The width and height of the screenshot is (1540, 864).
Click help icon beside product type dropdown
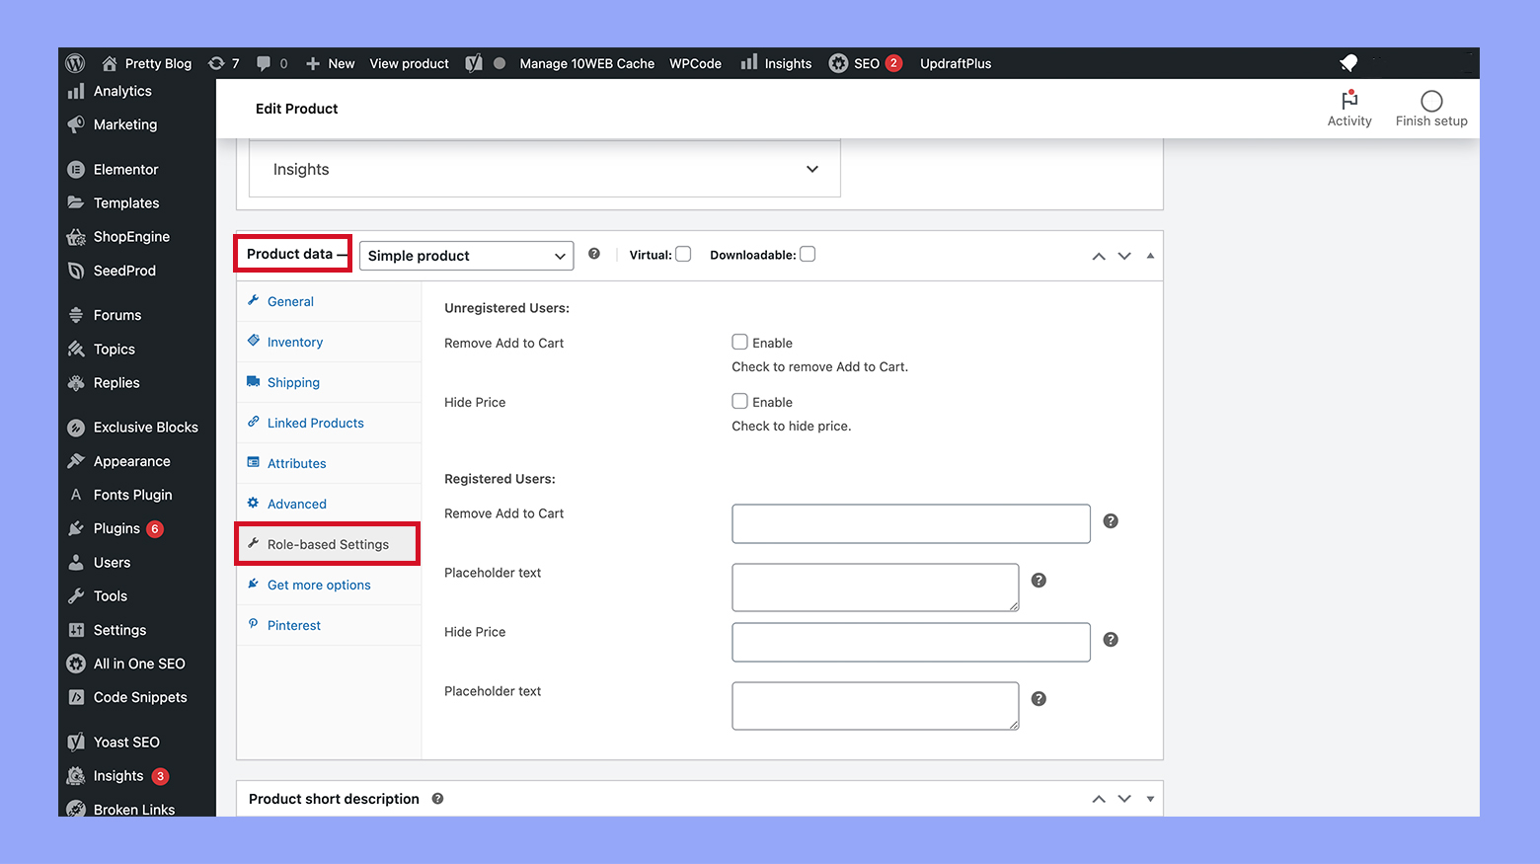(594, 254)
